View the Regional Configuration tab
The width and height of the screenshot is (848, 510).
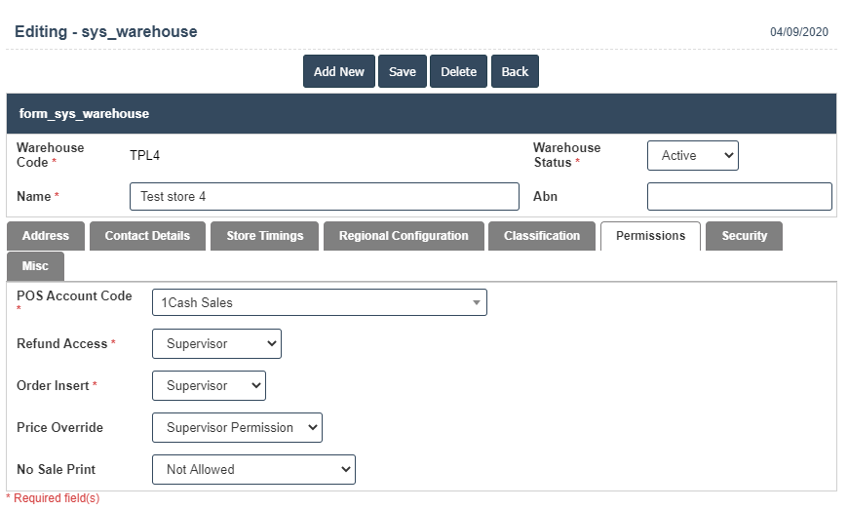pyautogui.click(x=404, y=236)
